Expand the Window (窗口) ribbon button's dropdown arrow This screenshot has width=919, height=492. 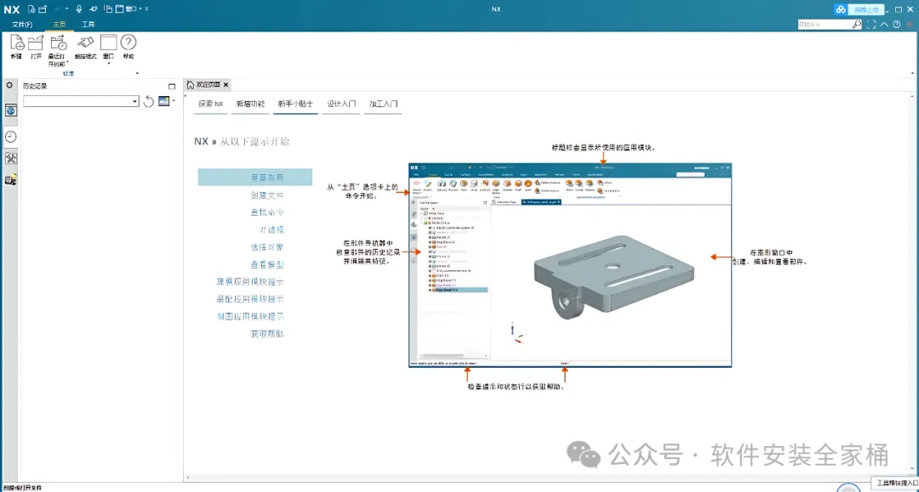click(108, 63)
